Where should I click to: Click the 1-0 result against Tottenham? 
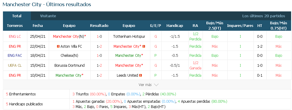(99, 37)
